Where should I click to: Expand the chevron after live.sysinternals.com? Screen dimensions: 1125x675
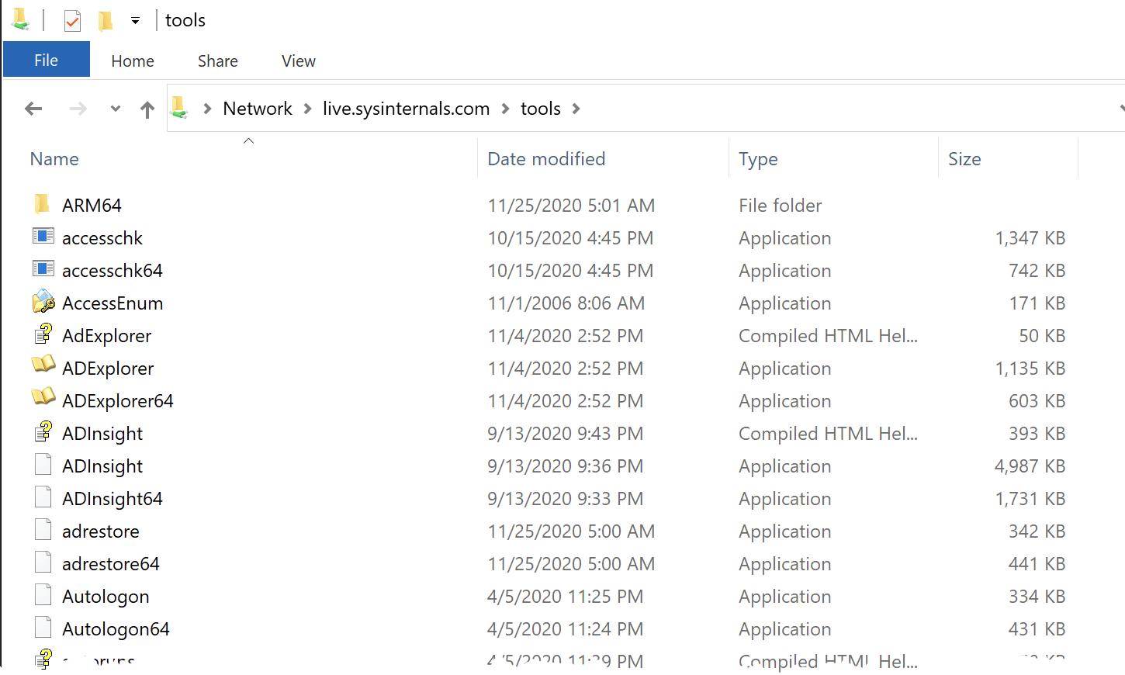click(505, 109)
